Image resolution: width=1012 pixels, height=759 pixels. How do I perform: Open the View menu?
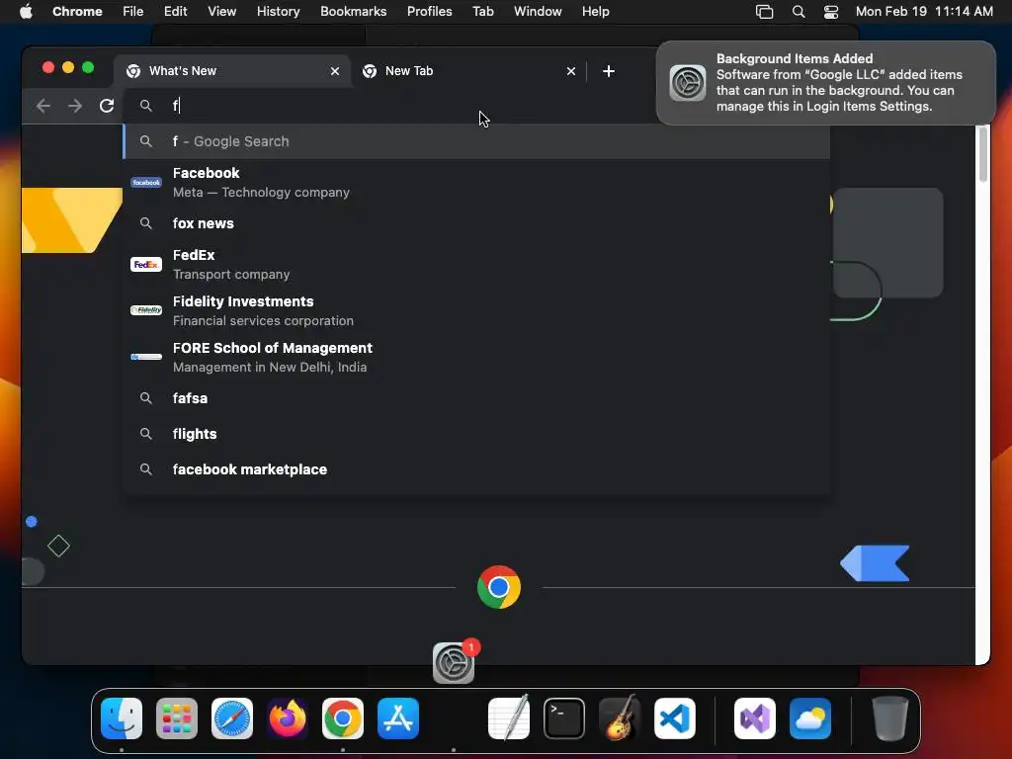pos(222,12)
